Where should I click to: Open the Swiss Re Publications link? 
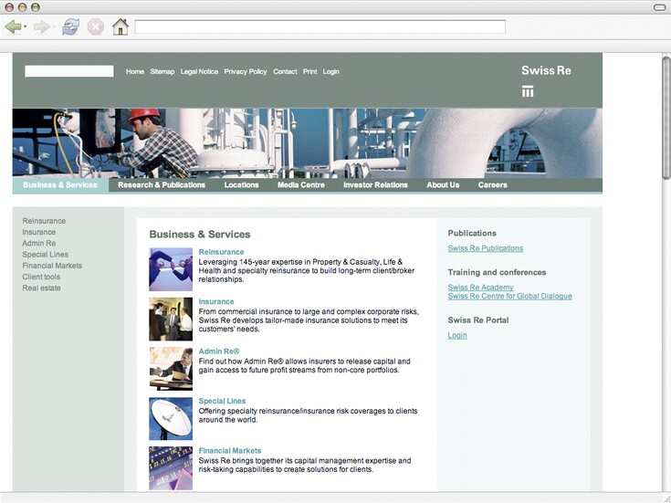click(486, 248)
